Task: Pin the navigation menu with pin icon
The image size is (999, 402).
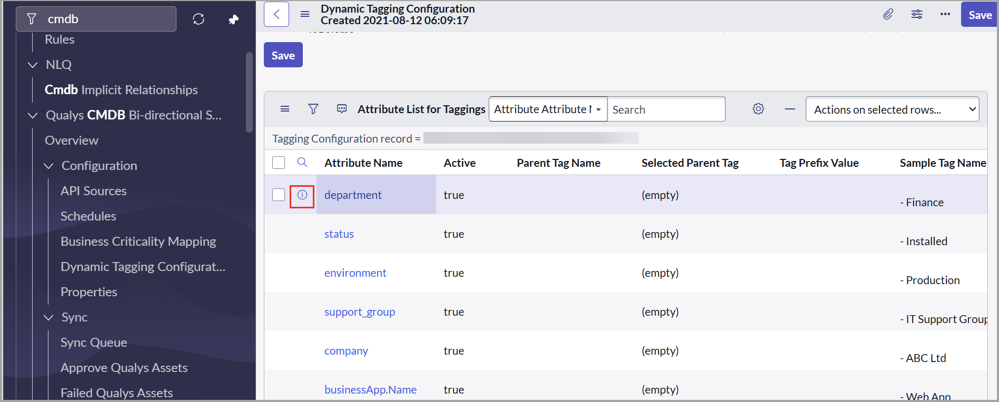Action: (x=233, y=19)
